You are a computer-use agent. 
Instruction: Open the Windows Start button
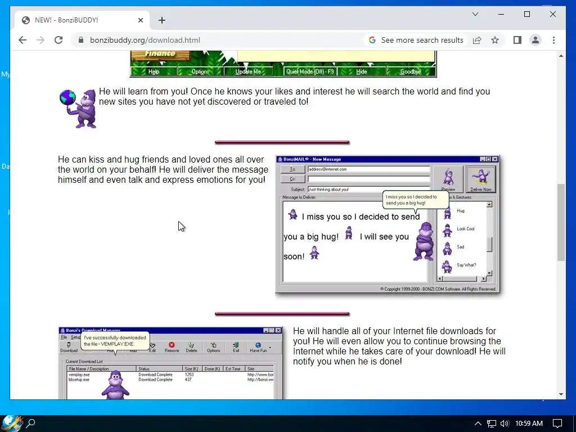[x=12, y=423]
